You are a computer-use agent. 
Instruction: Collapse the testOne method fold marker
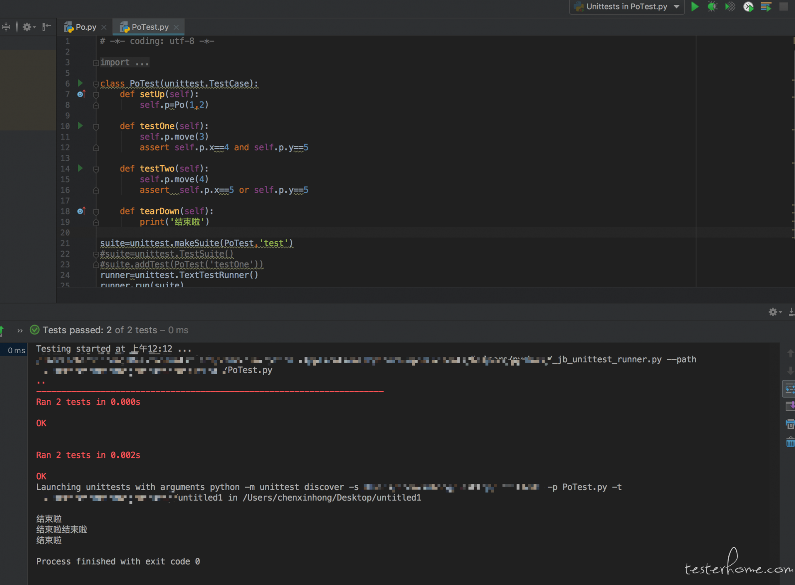pyautogui.click(x=96, y=127)
